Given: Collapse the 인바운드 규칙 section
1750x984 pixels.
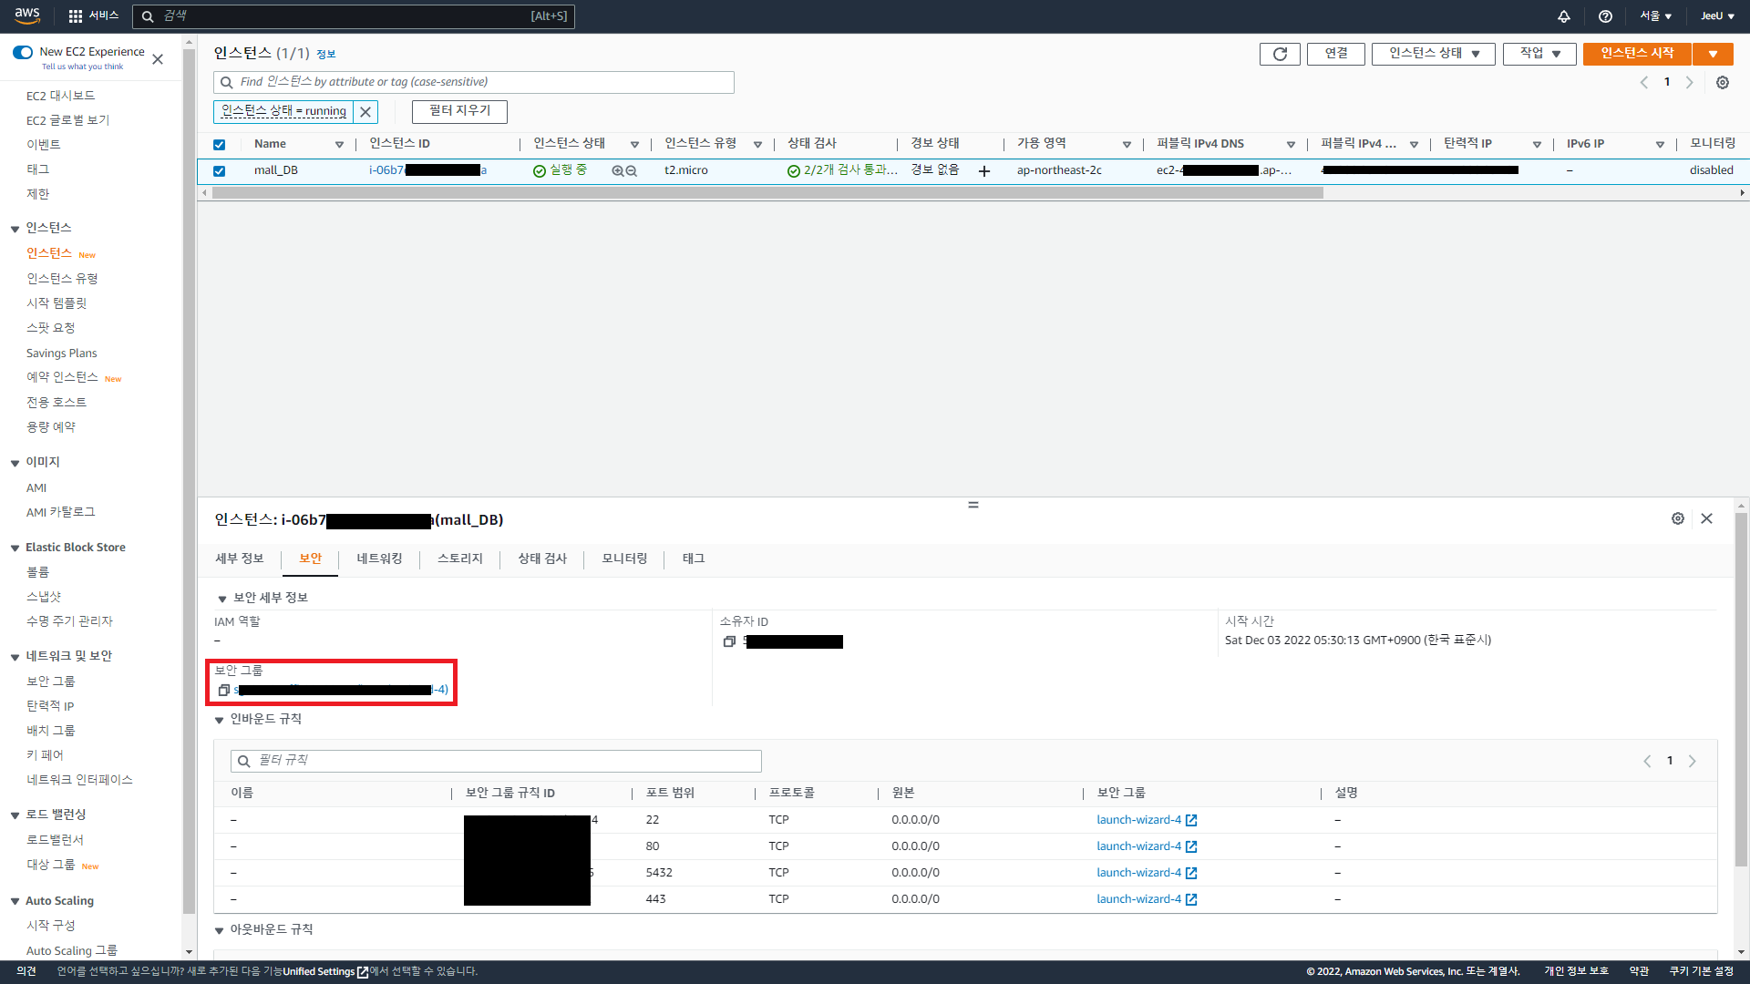Looking at the screenshot, I should tap(220, 720).
